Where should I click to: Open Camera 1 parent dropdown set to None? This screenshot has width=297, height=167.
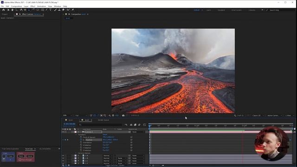(x=138, y=132)
